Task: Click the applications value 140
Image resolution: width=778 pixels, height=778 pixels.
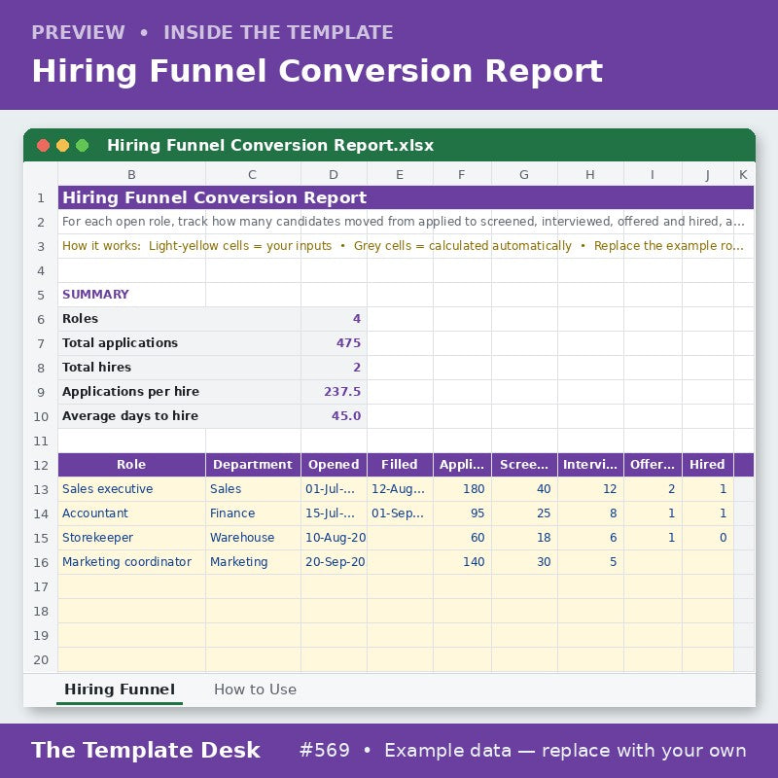Action: point(463,562)
